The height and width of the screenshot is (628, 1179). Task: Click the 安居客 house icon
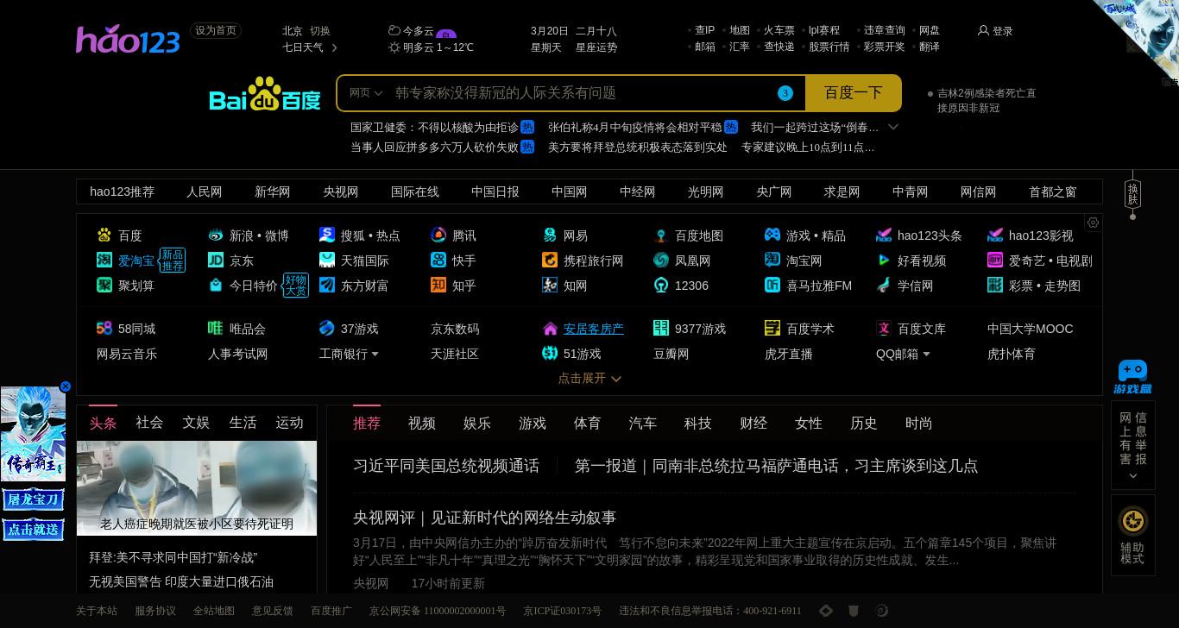pos(550,329)
